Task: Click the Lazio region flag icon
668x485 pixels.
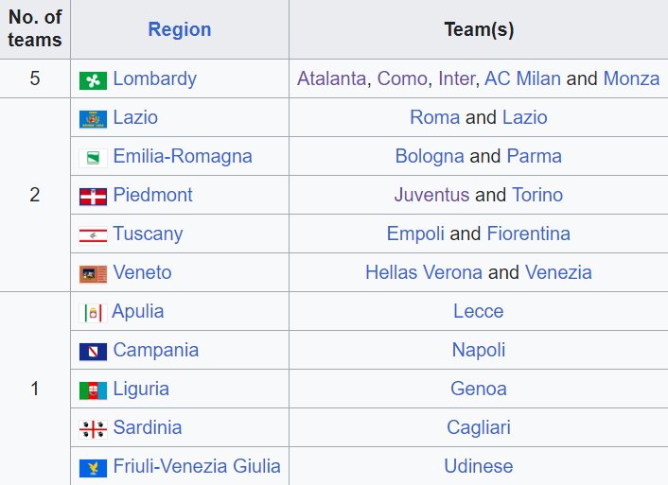Action: [93, 119]
